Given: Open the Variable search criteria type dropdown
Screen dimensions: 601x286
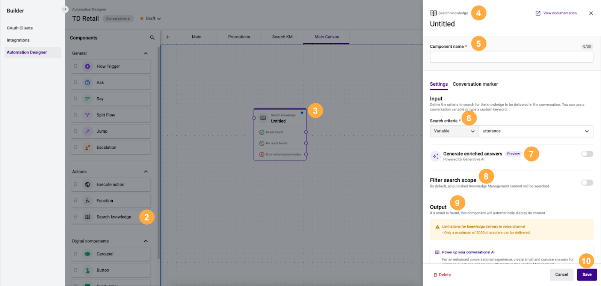Looking at the screenshot, I should coord(454,131).
